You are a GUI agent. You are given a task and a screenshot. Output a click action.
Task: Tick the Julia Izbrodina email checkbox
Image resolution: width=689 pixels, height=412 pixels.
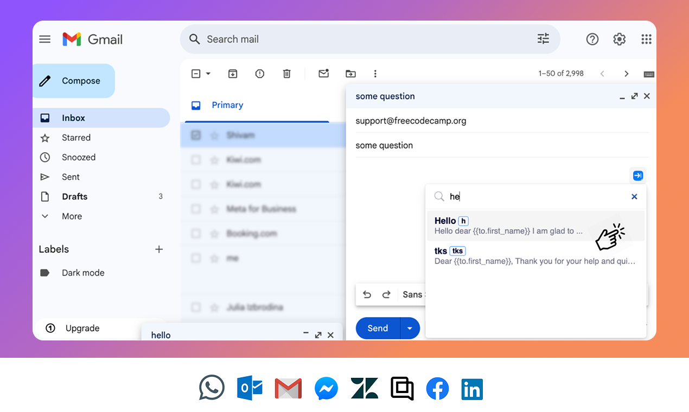coord(196,307)
